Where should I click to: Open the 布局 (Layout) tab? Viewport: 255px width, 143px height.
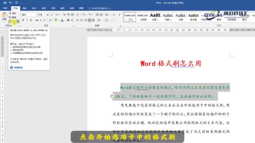43,8
